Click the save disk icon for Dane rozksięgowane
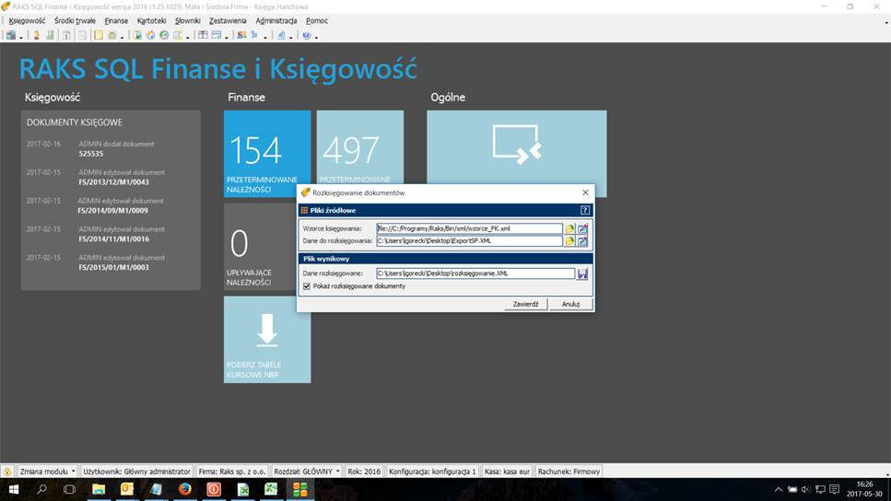 tap(582, 274)
